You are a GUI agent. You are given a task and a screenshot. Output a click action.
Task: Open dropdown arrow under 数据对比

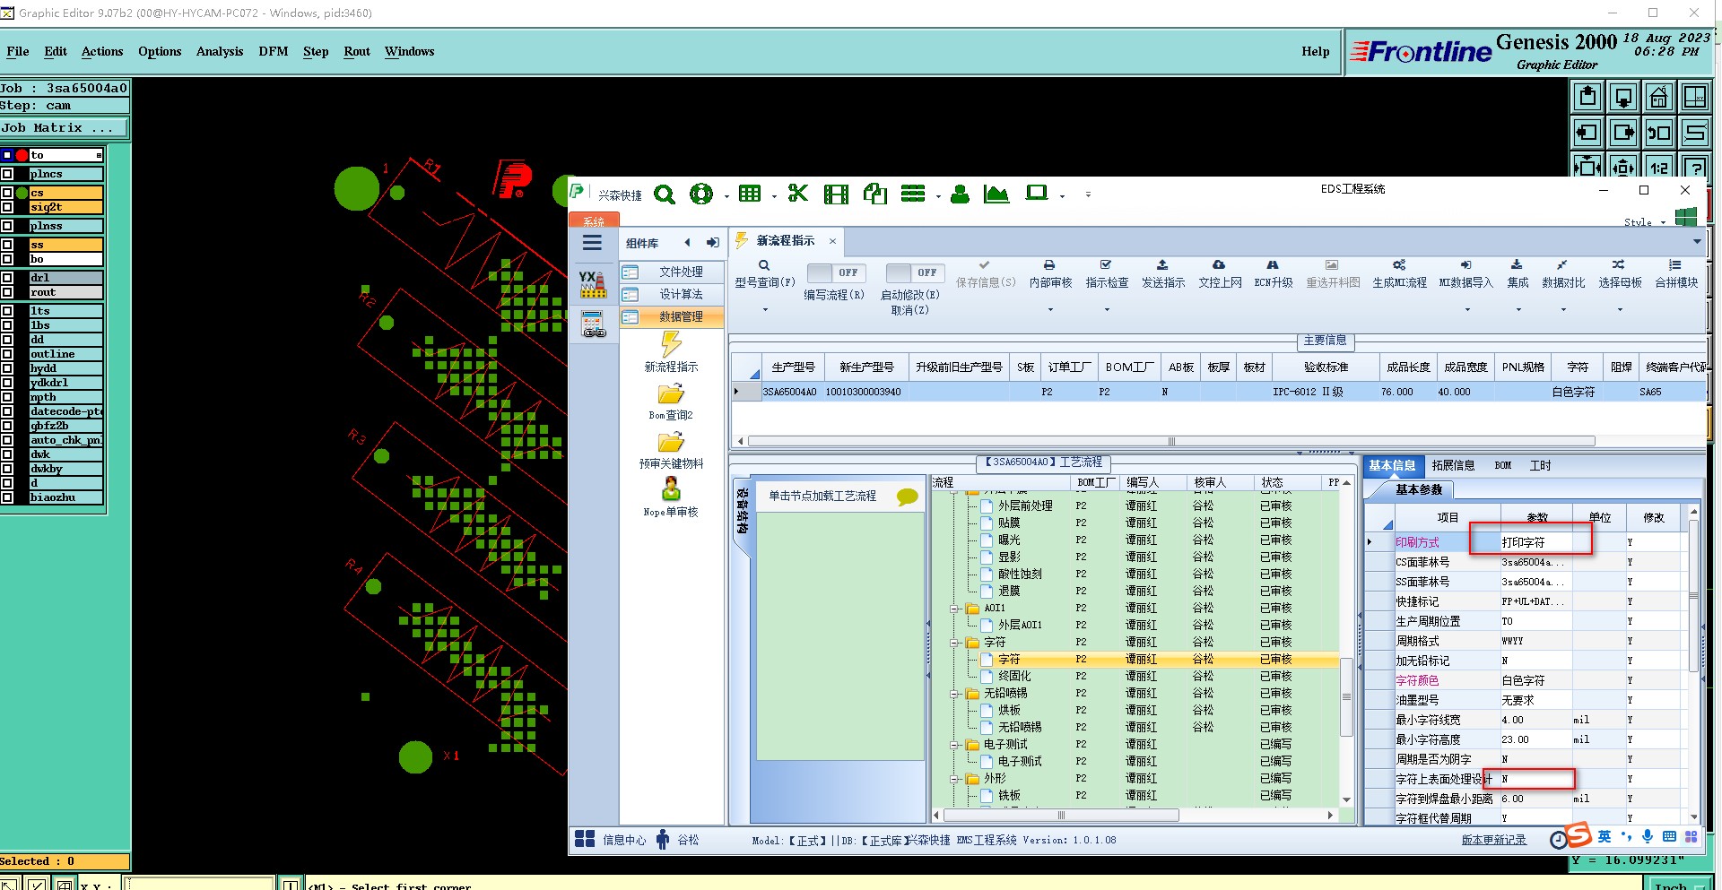pyautogui.click(x=1563, y=310)
